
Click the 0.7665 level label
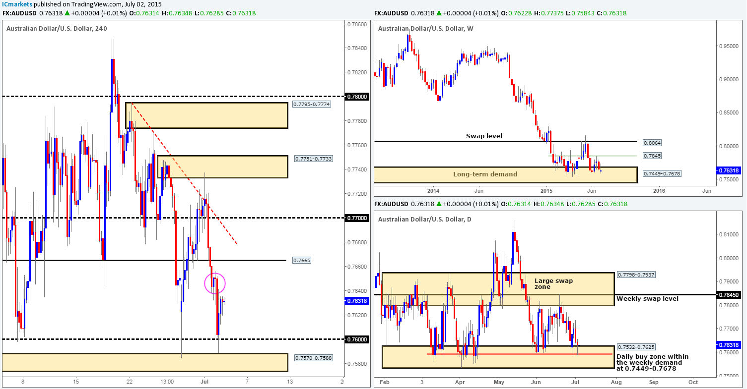pos(301,260)
